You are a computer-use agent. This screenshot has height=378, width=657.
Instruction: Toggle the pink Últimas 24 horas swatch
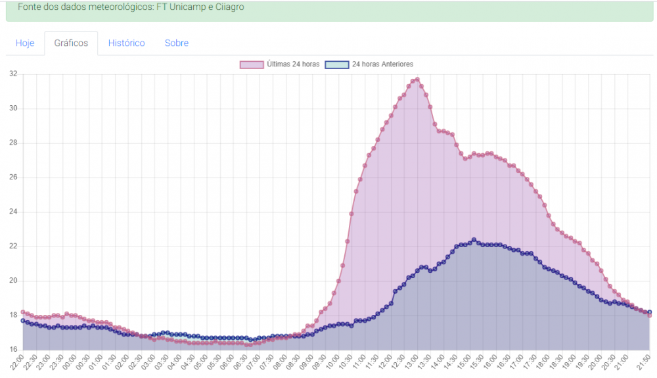point(252,64)
